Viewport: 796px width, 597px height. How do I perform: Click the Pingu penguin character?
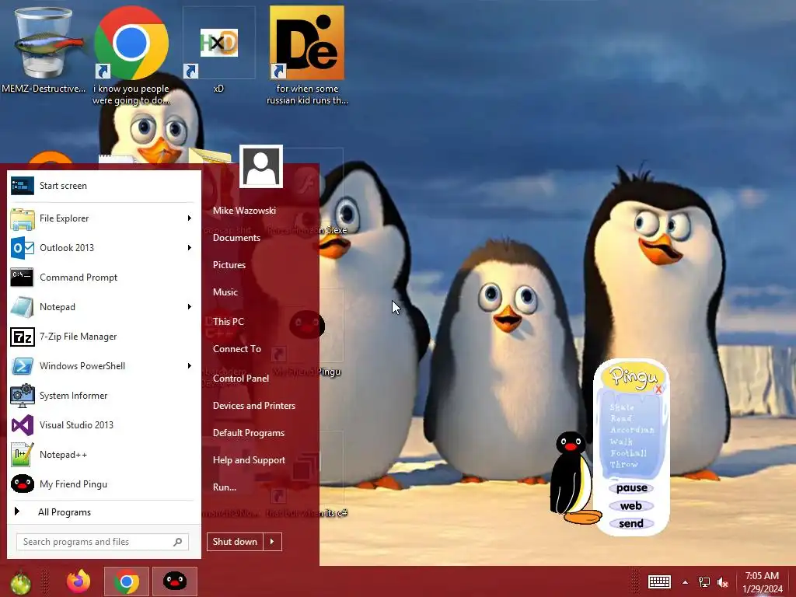[x=574, y=477]
